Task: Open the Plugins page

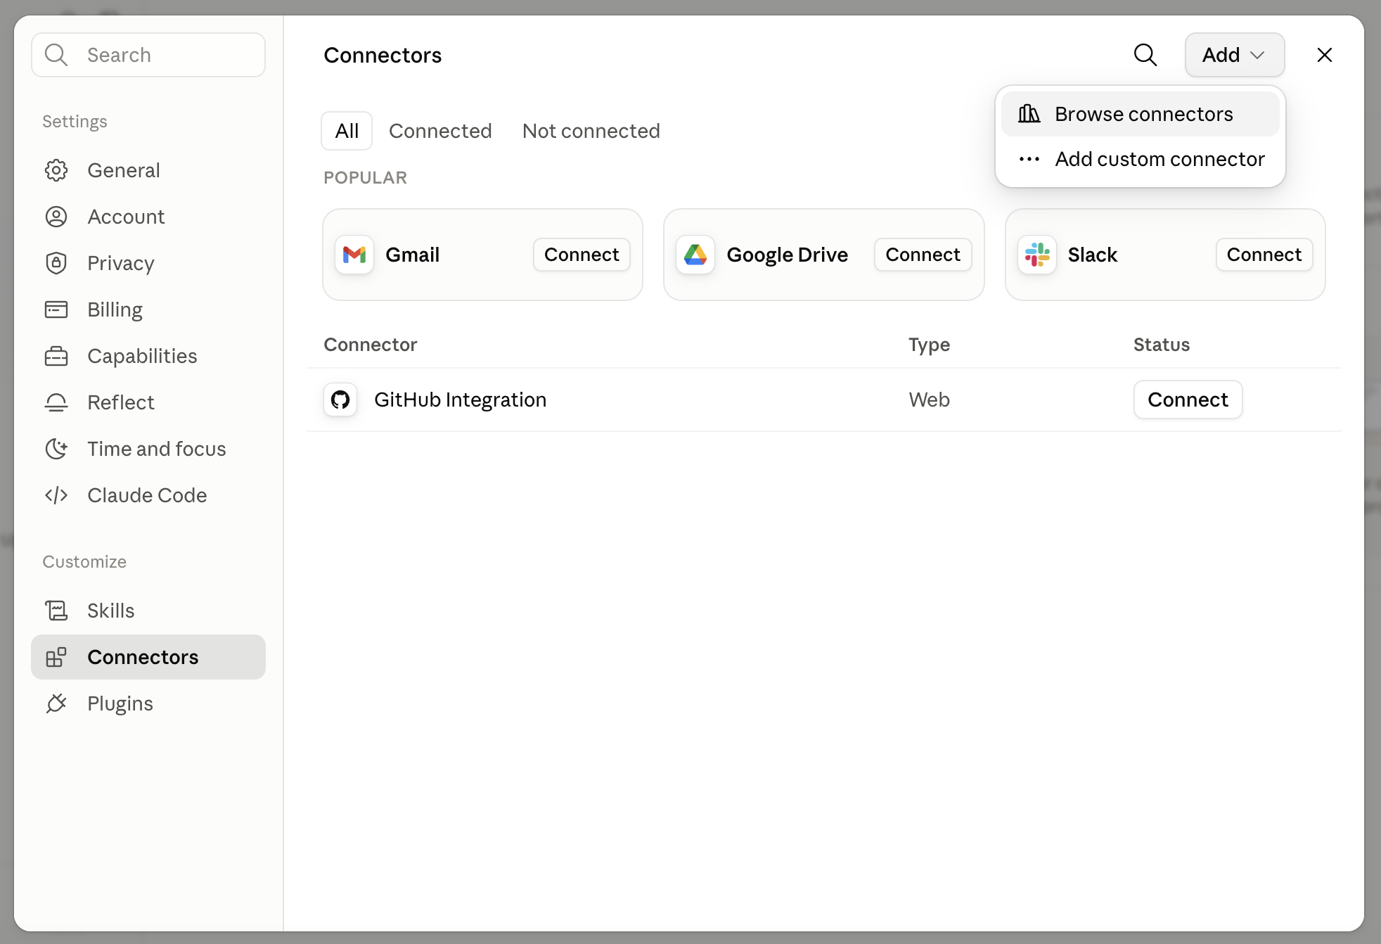Action: [x=148, y=703]
